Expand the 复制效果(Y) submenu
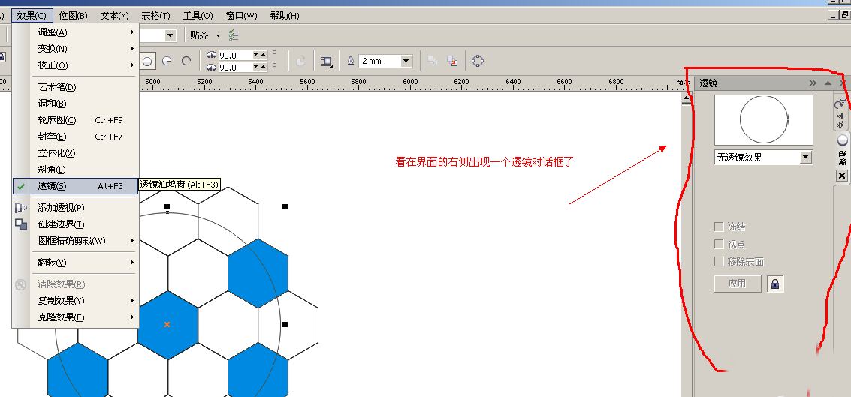851x397 pixels. (75, 300)
